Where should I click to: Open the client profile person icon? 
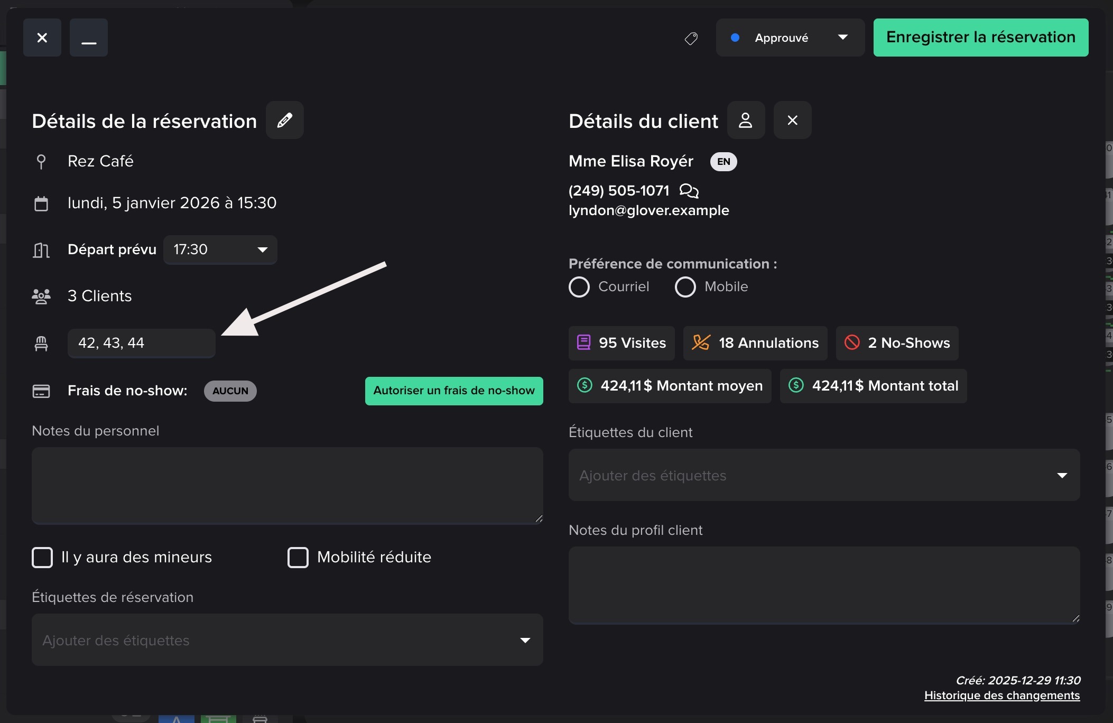point(745,120)
